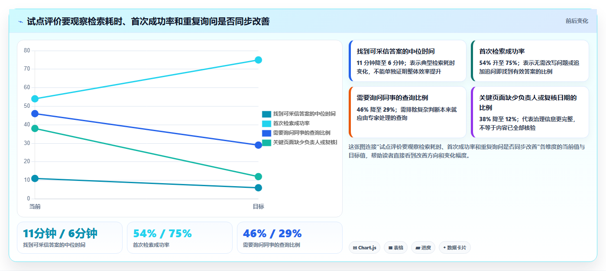Click the text 54% 升至 75%
This screenshot has height=271, width=606.
[499, 63]
